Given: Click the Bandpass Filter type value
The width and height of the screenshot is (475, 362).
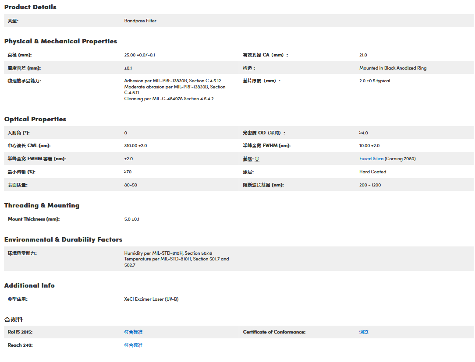Looking at the screenshot, I should 140,21.
